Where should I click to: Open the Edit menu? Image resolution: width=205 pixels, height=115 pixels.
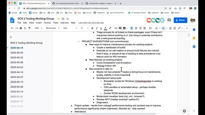pyautogui.click(x=25, y=23)
